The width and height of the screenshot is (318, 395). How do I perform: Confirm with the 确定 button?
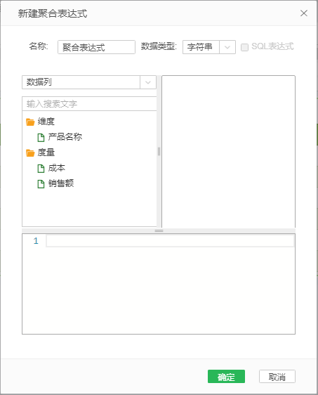pos(226,376)
